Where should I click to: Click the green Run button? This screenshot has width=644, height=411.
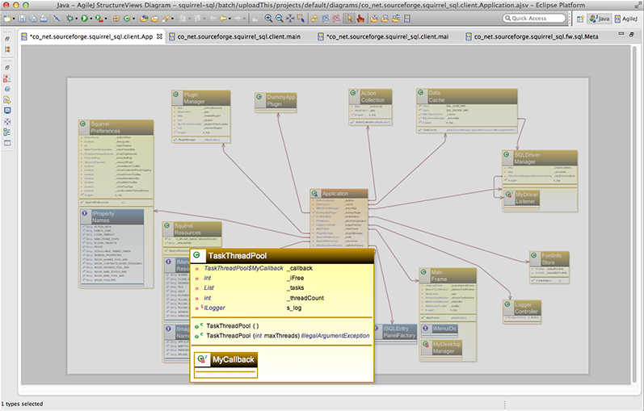click(84, 18)
